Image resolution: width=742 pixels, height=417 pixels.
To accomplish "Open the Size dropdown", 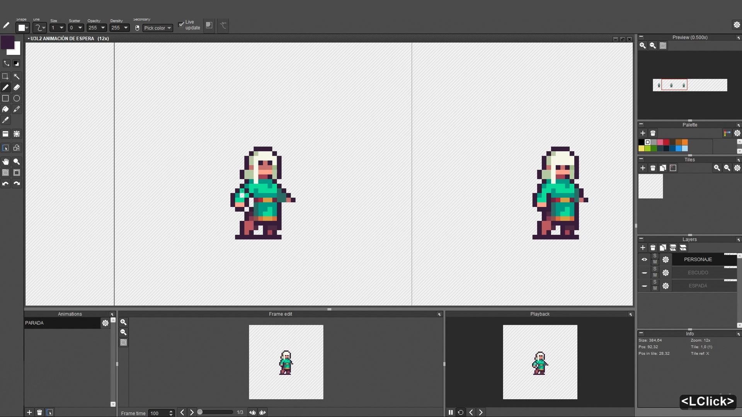I will click(57, 28).
